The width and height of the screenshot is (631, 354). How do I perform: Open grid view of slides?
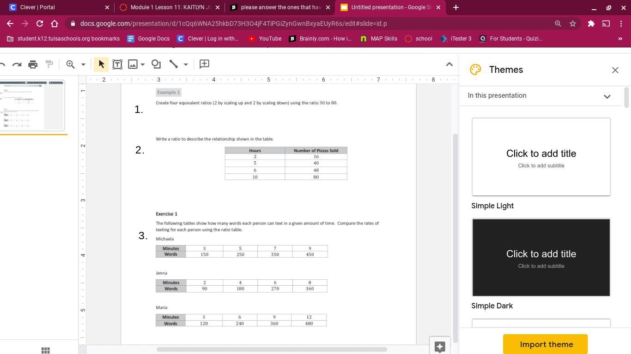click(45, 350)
